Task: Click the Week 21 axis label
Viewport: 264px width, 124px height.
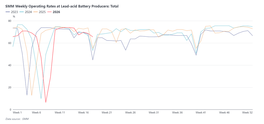Action: point(107,112)
